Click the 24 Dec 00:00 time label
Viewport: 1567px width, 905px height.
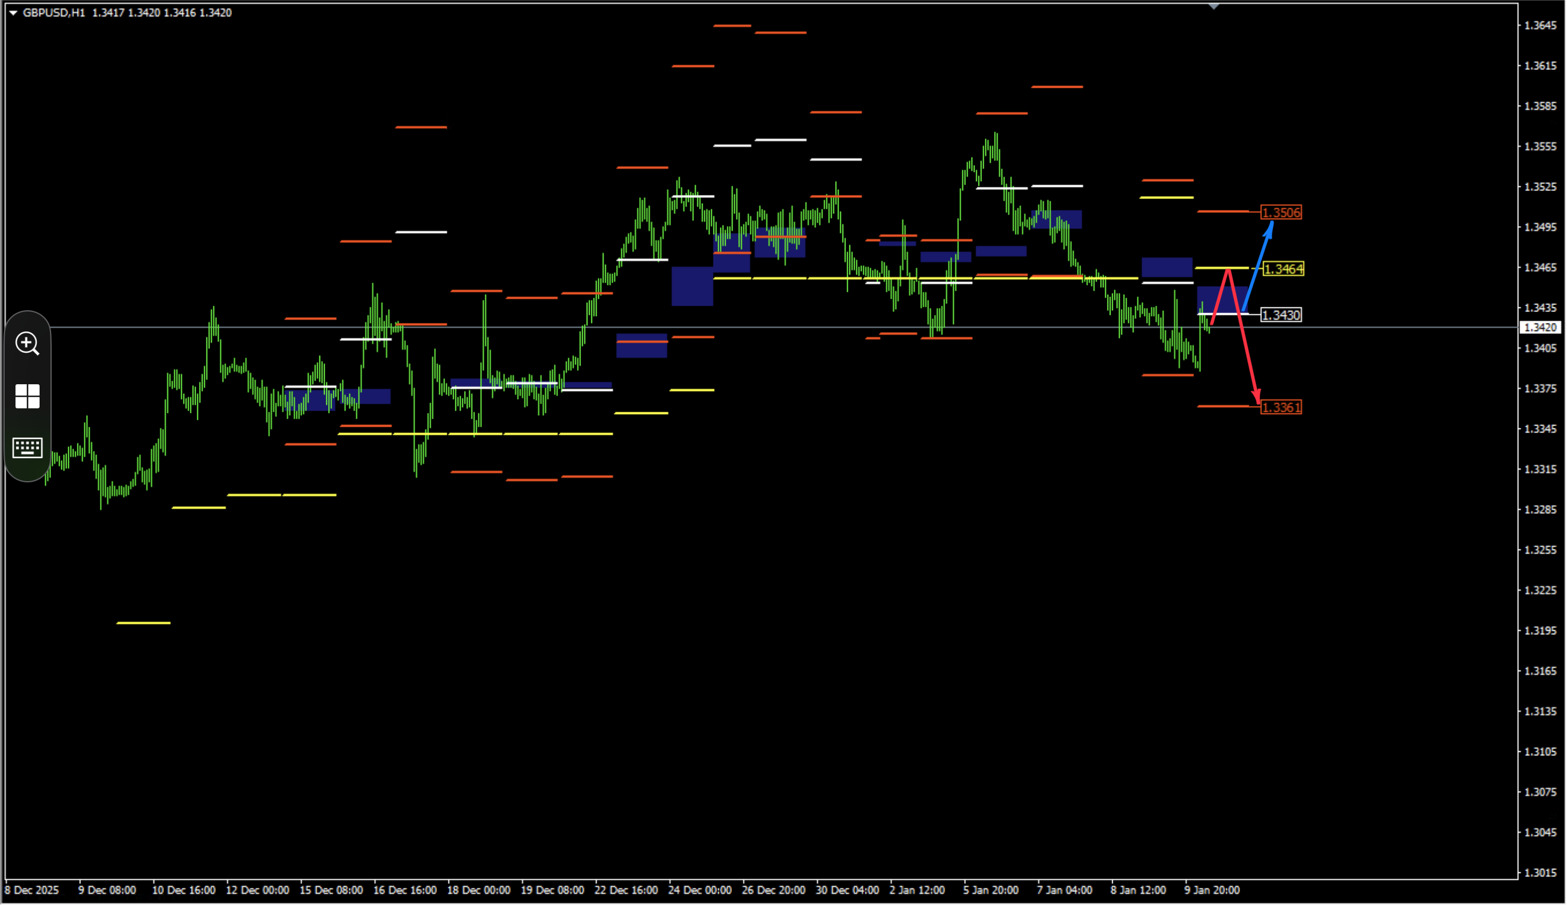tap(699, 890)
